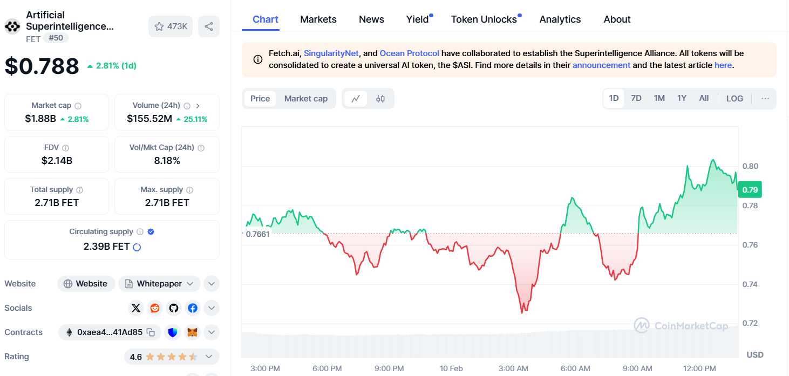Click the GitHub social icon
The image size is (789, 376).
(x=174, y=308)
